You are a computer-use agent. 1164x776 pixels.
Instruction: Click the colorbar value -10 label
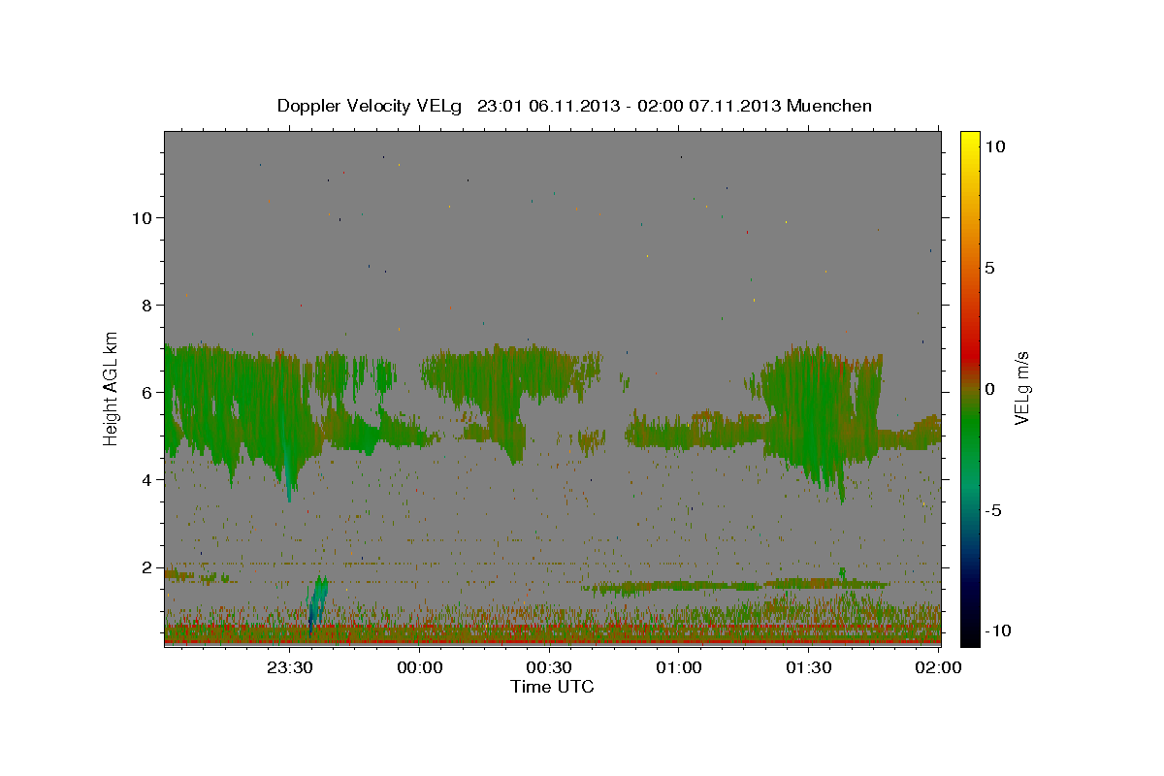coord(997,631)
